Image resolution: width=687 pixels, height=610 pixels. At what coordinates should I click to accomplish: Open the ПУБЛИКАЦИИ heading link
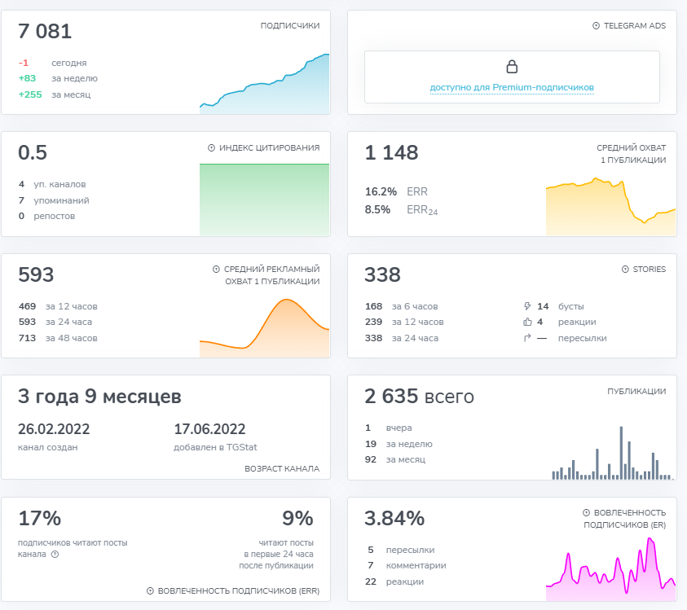point(636,392)
